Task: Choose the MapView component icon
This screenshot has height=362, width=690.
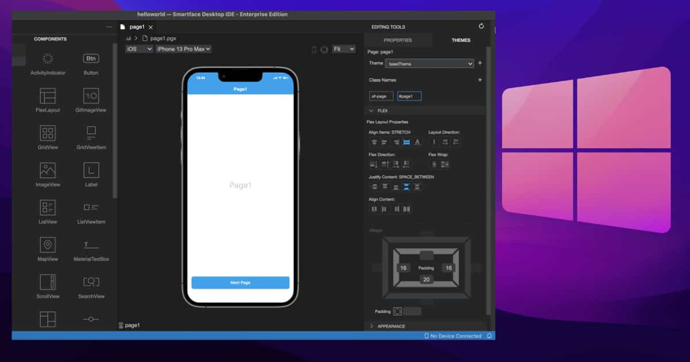Action: [x=48, y=245]
